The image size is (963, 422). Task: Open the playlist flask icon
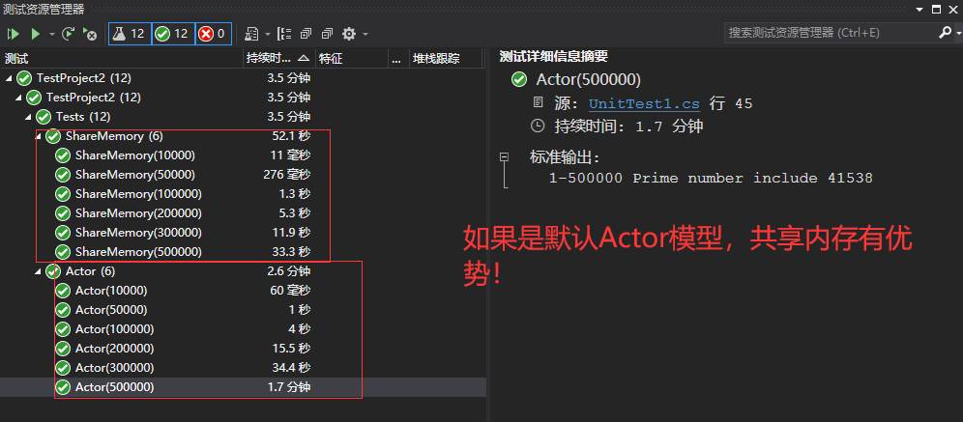[251, 34]
